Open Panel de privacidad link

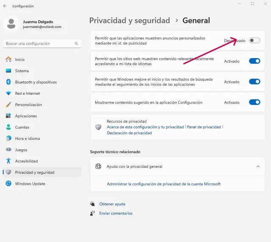(204, 127)
